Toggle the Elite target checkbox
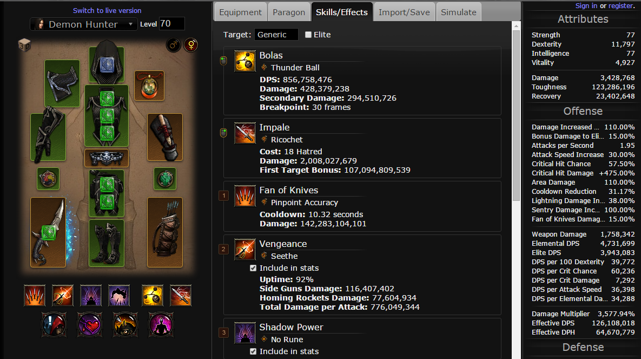641x359 pixels. point(308,35)
